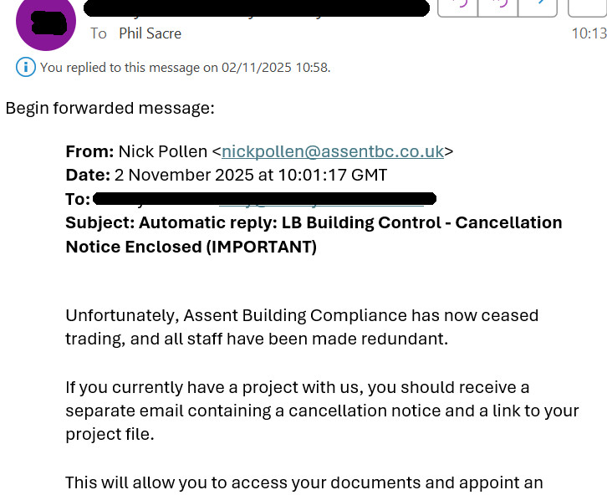Click the forwarded Subject line text

click(314, 235)
